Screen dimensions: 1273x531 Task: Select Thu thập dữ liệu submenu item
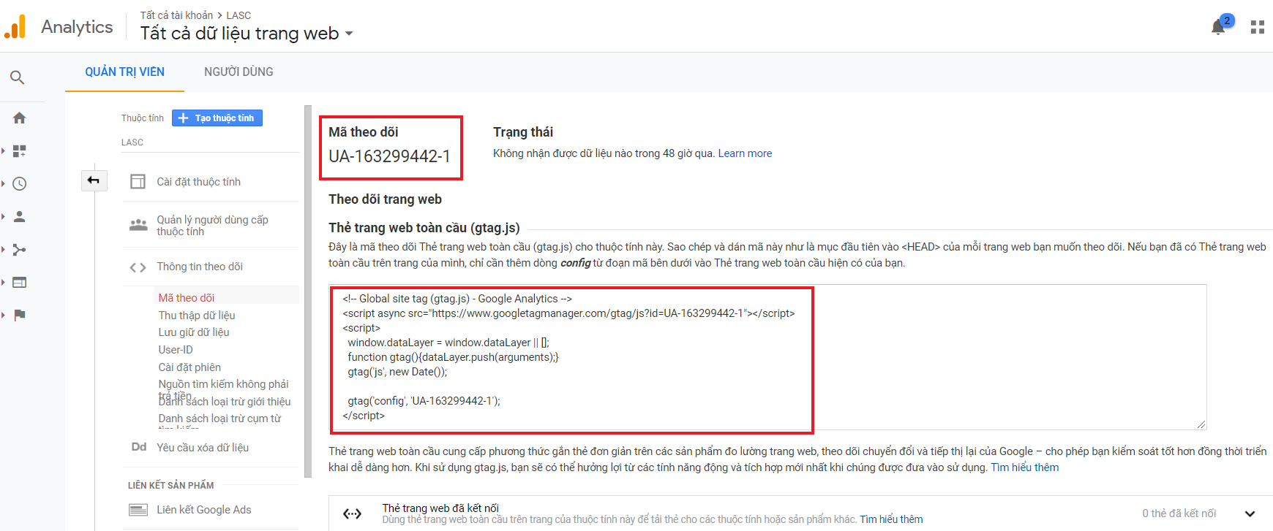pyautogui.click(x=197, y=316)
